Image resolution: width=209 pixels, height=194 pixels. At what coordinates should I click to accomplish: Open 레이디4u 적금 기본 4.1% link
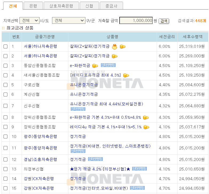106,127
